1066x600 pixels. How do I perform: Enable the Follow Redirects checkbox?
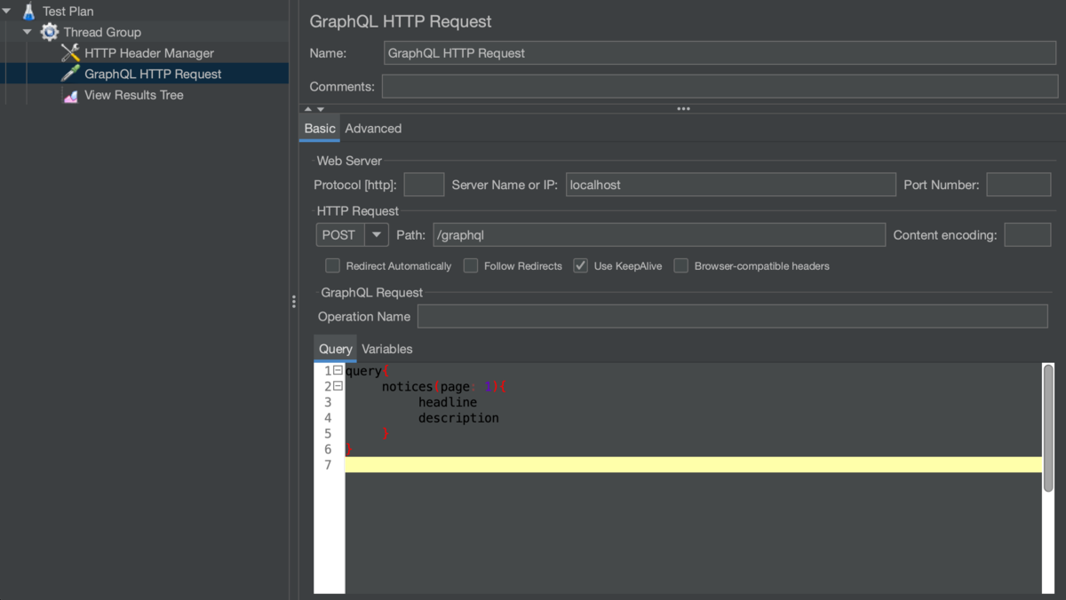(471, 265)
